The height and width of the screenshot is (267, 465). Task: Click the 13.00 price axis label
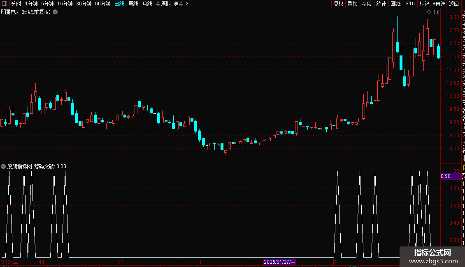click(453, 17)
